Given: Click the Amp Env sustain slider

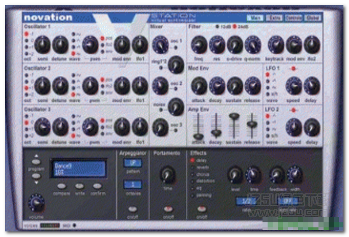Looking at the screenshot, I should click(234, 116).
